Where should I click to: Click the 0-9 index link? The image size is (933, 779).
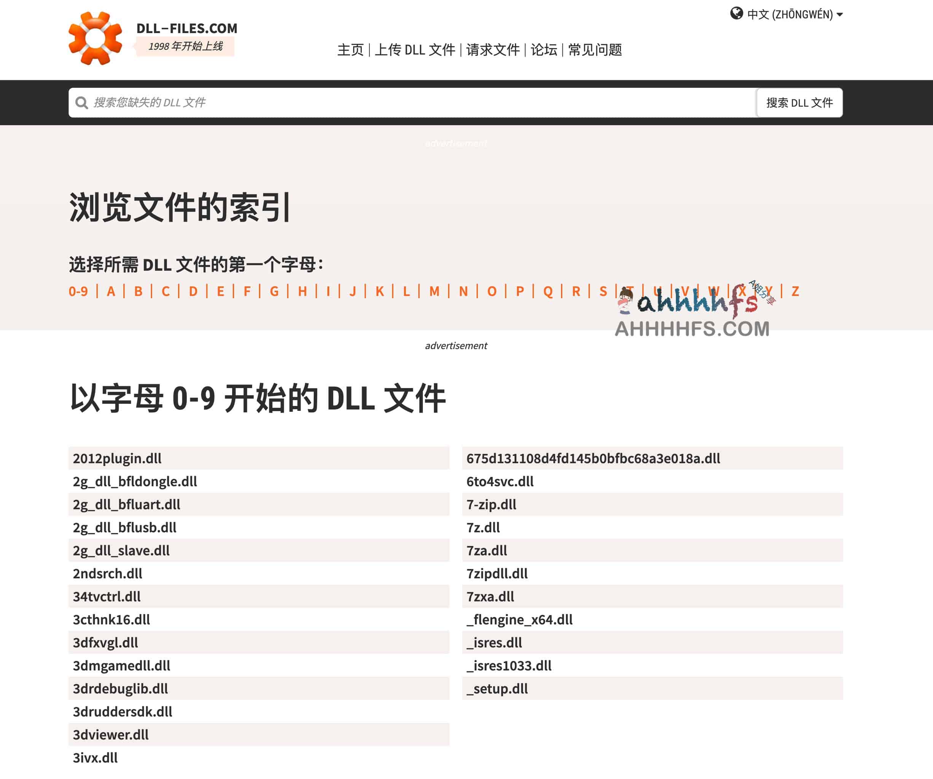(x=78, y=291)
